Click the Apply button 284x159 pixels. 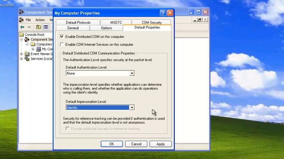click(x=161, y=144)
